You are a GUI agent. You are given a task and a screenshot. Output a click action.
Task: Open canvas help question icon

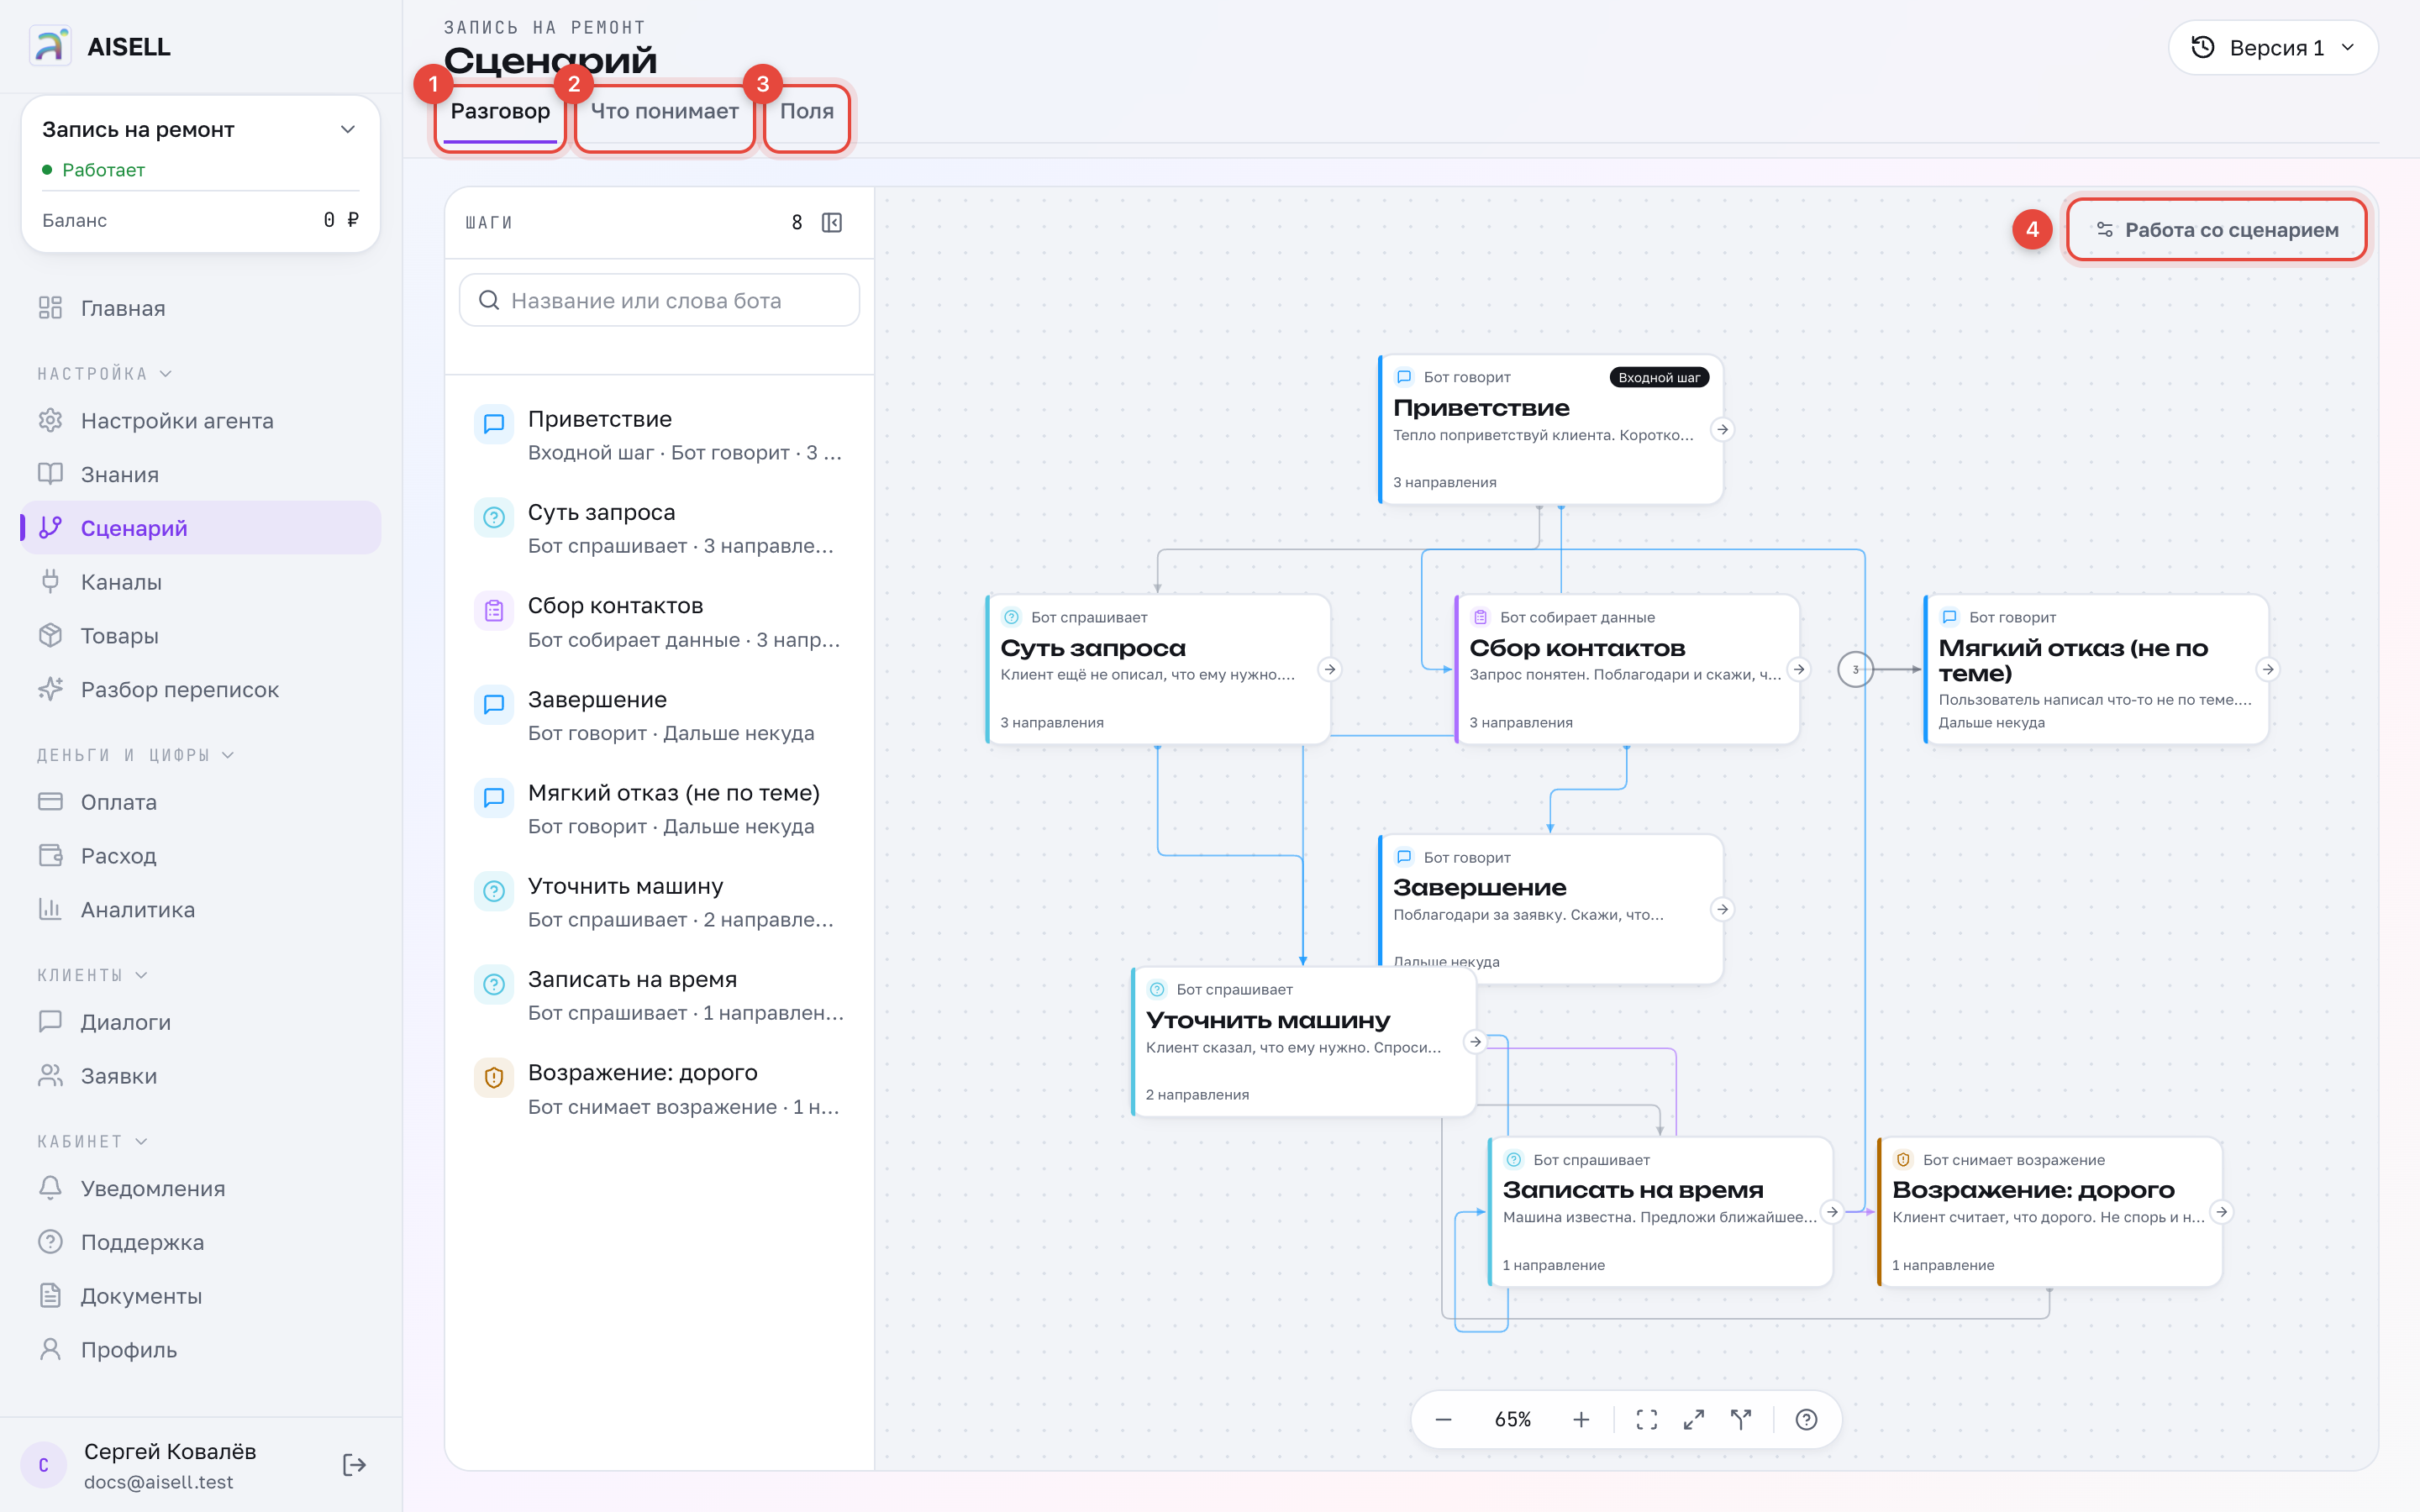[1806, 1419]
